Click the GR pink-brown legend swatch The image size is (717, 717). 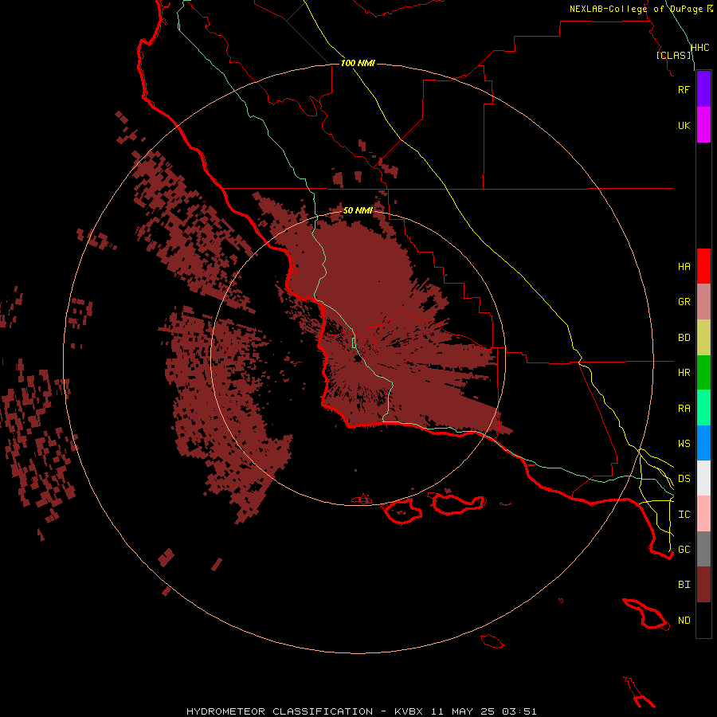tap(703, 302)
